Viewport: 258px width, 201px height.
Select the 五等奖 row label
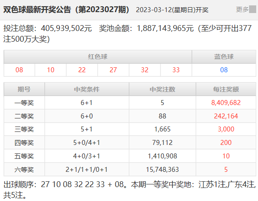coord(24,156)
